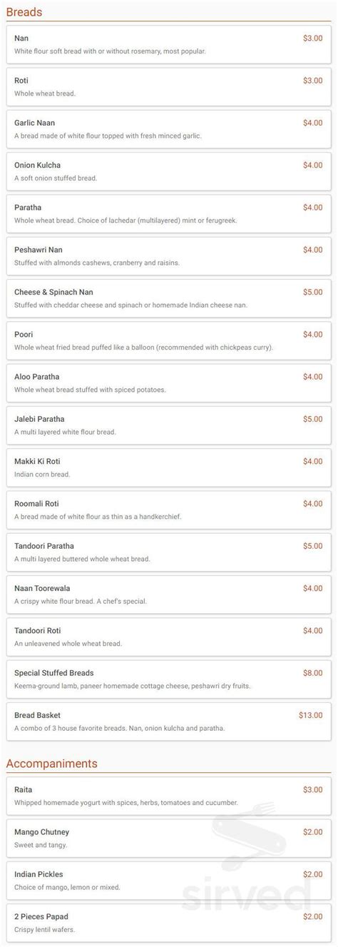The width and height of the screenshot is (338, 947).
Task: Click the 2 Pieces Papad entry
Action: click(x=168, y=923)
